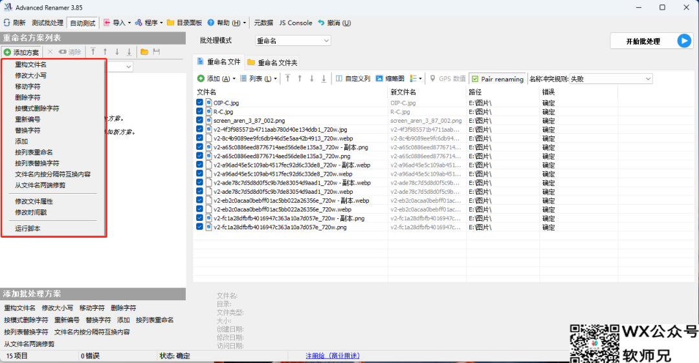Uncheck the checkbox for OIP-C.jpg

pos(199,102)
